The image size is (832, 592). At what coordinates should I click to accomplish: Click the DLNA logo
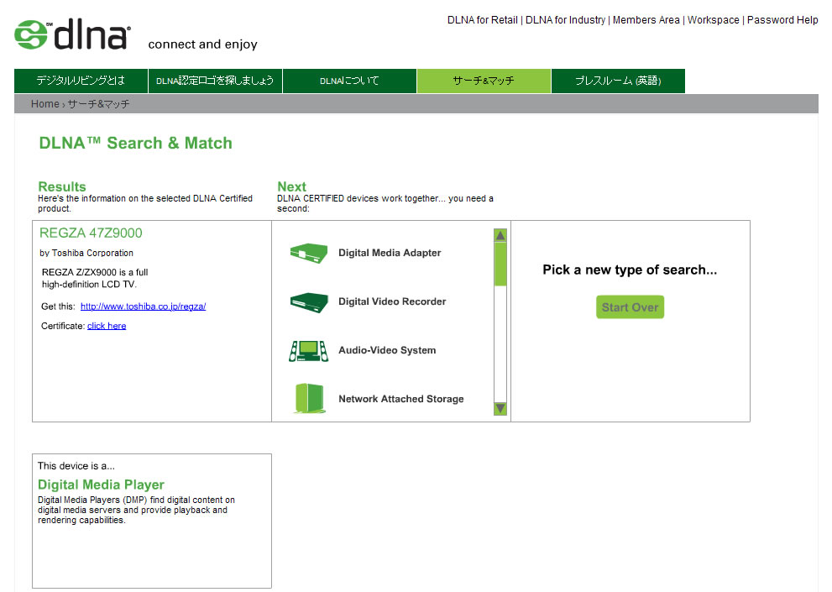tap(72, 35)
